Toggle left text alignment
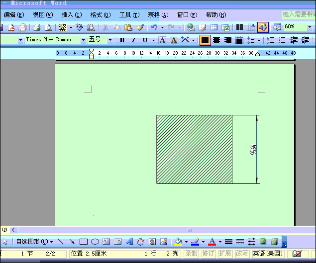This screenshot has height=263, width=316. pos(205,40)
